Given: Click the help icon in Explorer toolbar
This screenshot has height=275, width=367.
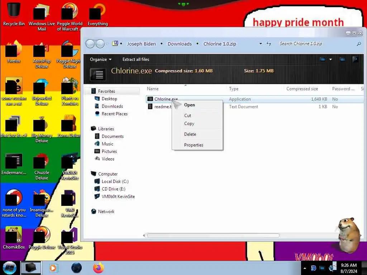Looking at the screenshot, I should point(355,59).
